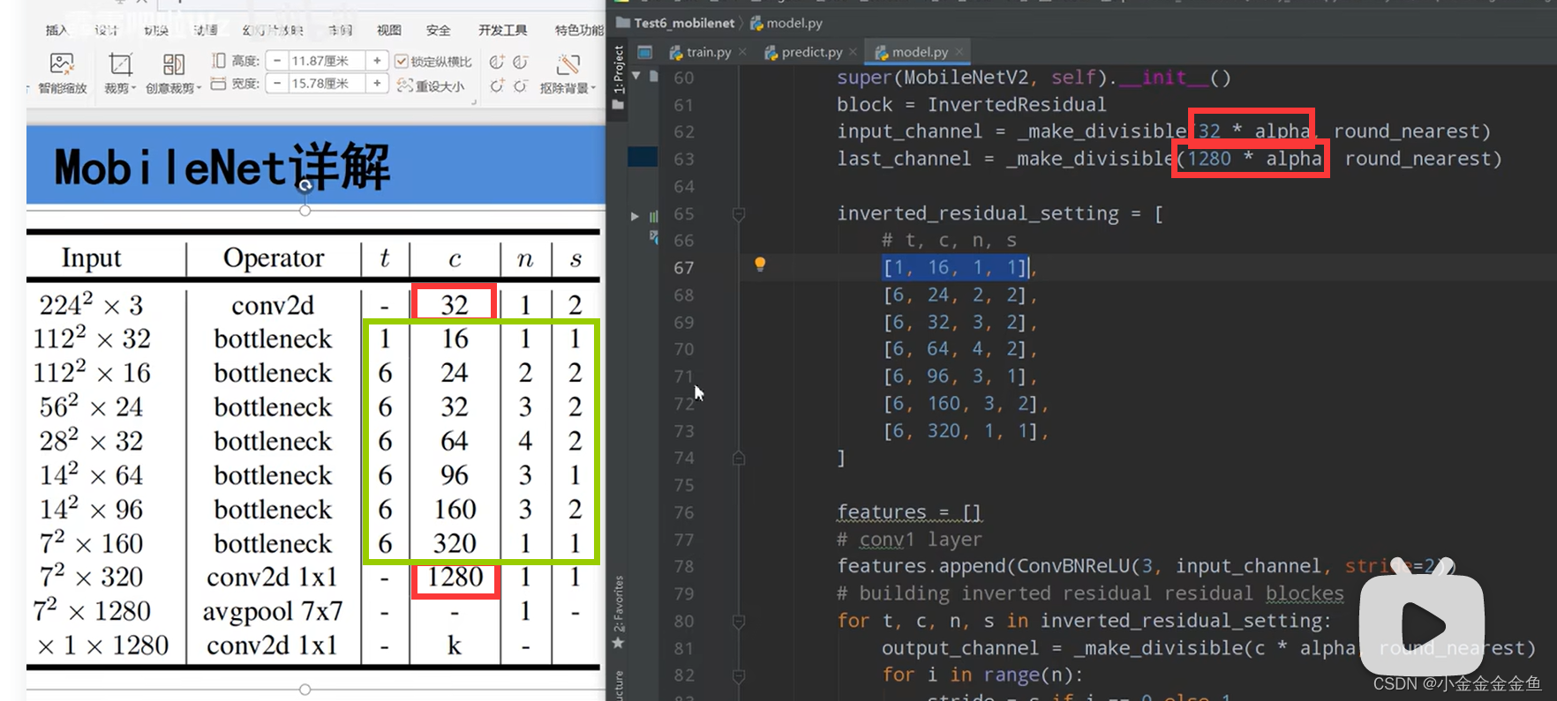Screen dimensions: 1557x701
Task: Close the train.py tab
Action: [x=742, y=52]
